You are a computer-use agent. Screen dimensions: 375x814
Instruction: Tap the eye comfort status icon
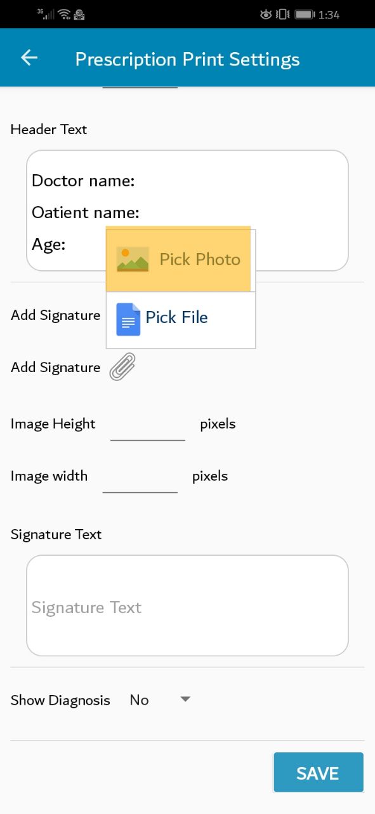point(266,14)
